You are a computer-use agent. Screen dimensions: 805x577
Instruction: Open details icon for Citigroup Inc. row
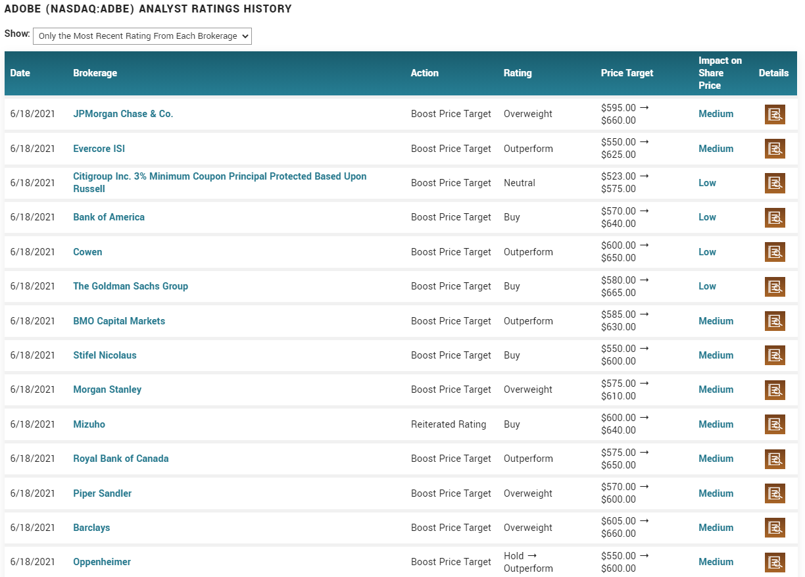pos(775,183)
